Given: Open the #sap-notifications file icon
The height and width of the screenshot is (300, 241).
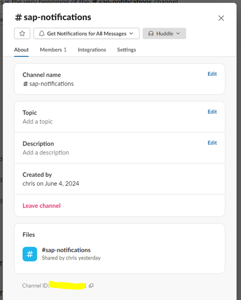Looking at the screenshot, I should coord(30,254).
